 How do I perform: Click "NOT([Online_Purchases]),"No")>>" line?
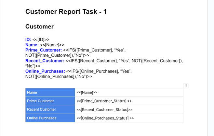(59, 77)
